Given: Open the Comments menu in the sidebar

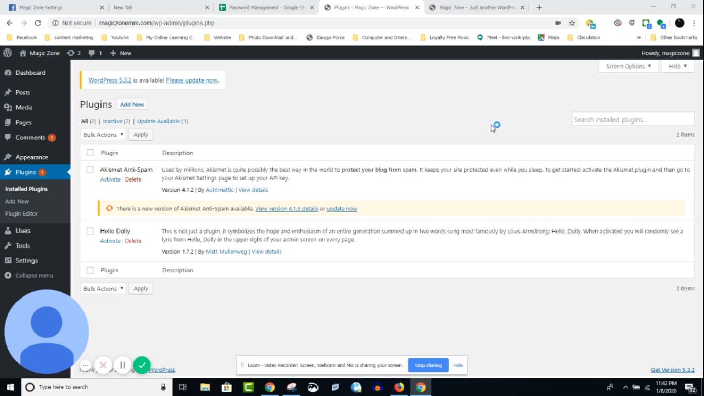Looking at the screenshot, I should tap(35, 137).
